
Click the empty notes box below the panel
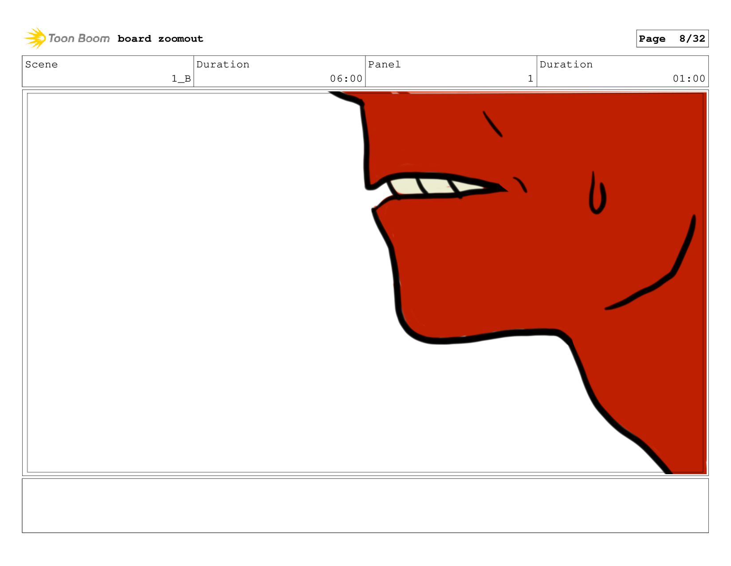coord(365,505)
